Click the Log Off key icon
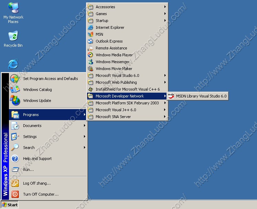Screen dimensions: 257x209 [15, 183]
